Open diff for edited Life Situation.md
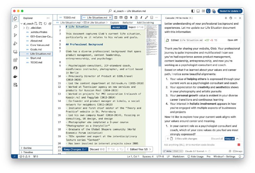Image resolution: width=255 pixels, height=173 pixels. 232,40
